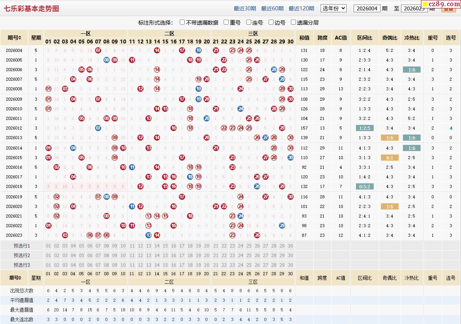Click blue ball 30 in row 2026015

[x=291, y=158]
